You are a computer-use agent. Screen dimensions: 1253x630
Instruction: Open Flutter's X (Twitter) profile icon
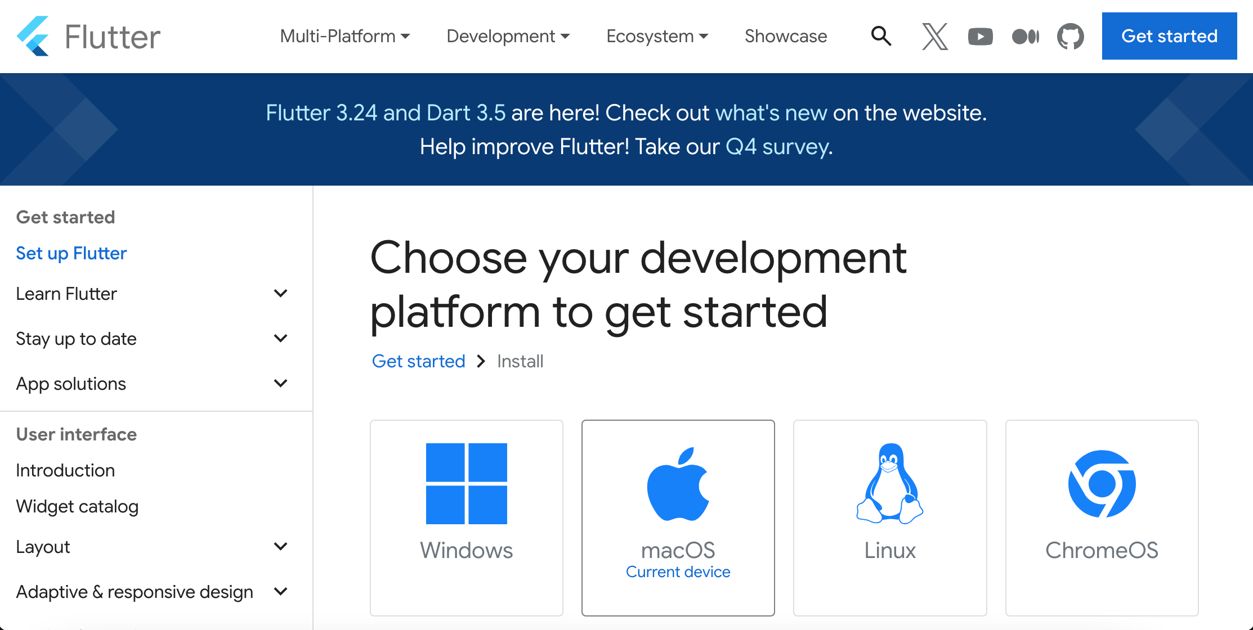tap(934, 37)
